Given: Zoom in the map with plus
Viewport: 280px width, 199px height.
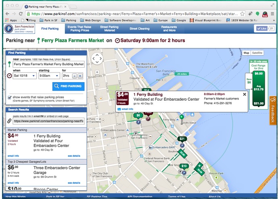Looking at the screenshot, I should point(97,72).
